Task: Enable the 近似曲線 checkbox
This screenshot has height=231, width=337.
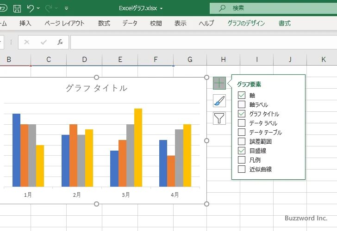Action: tap(242, 169)
